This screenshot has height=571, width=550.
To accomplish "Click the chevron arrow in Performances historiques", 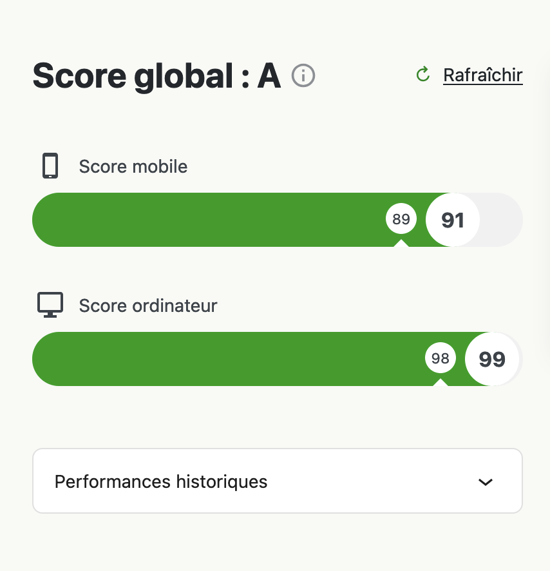I will point(485,482).
